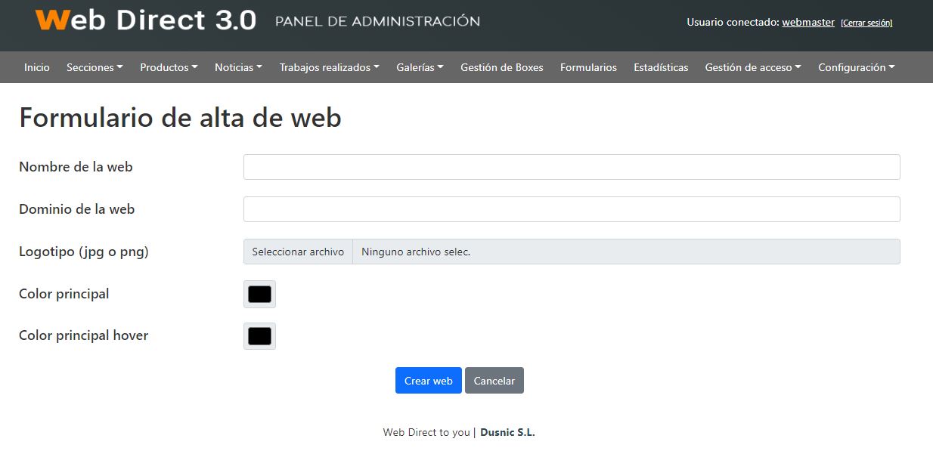
Task: Open the Estadísticas page
Action: tap(661, 67)
